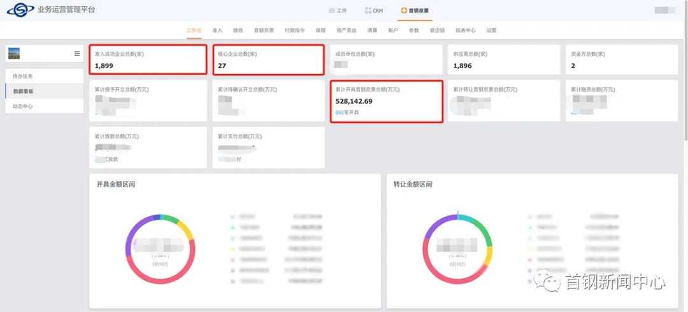Click the red segment of 开具金额区间 donut
This screenshot has height=312, width=688.
[159, 279]
